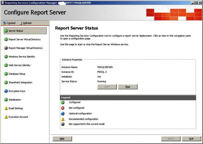Viewport: 203px width, 144px height.
Task: Click the Exit button
Action: coord(192,139)
